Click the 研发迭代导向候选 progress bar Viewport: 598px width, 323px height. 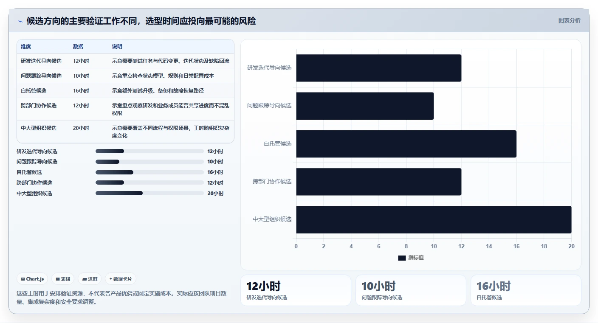[149, 151]
